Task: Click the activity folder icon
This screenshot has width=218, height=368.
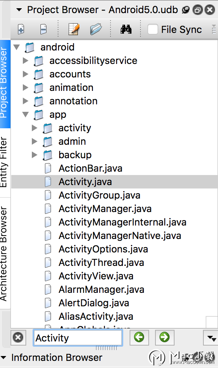Action: pyautogui.click(x=48, y=128)
